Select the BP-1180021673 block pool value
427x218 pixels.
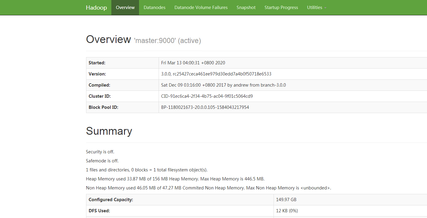(205, 107)
